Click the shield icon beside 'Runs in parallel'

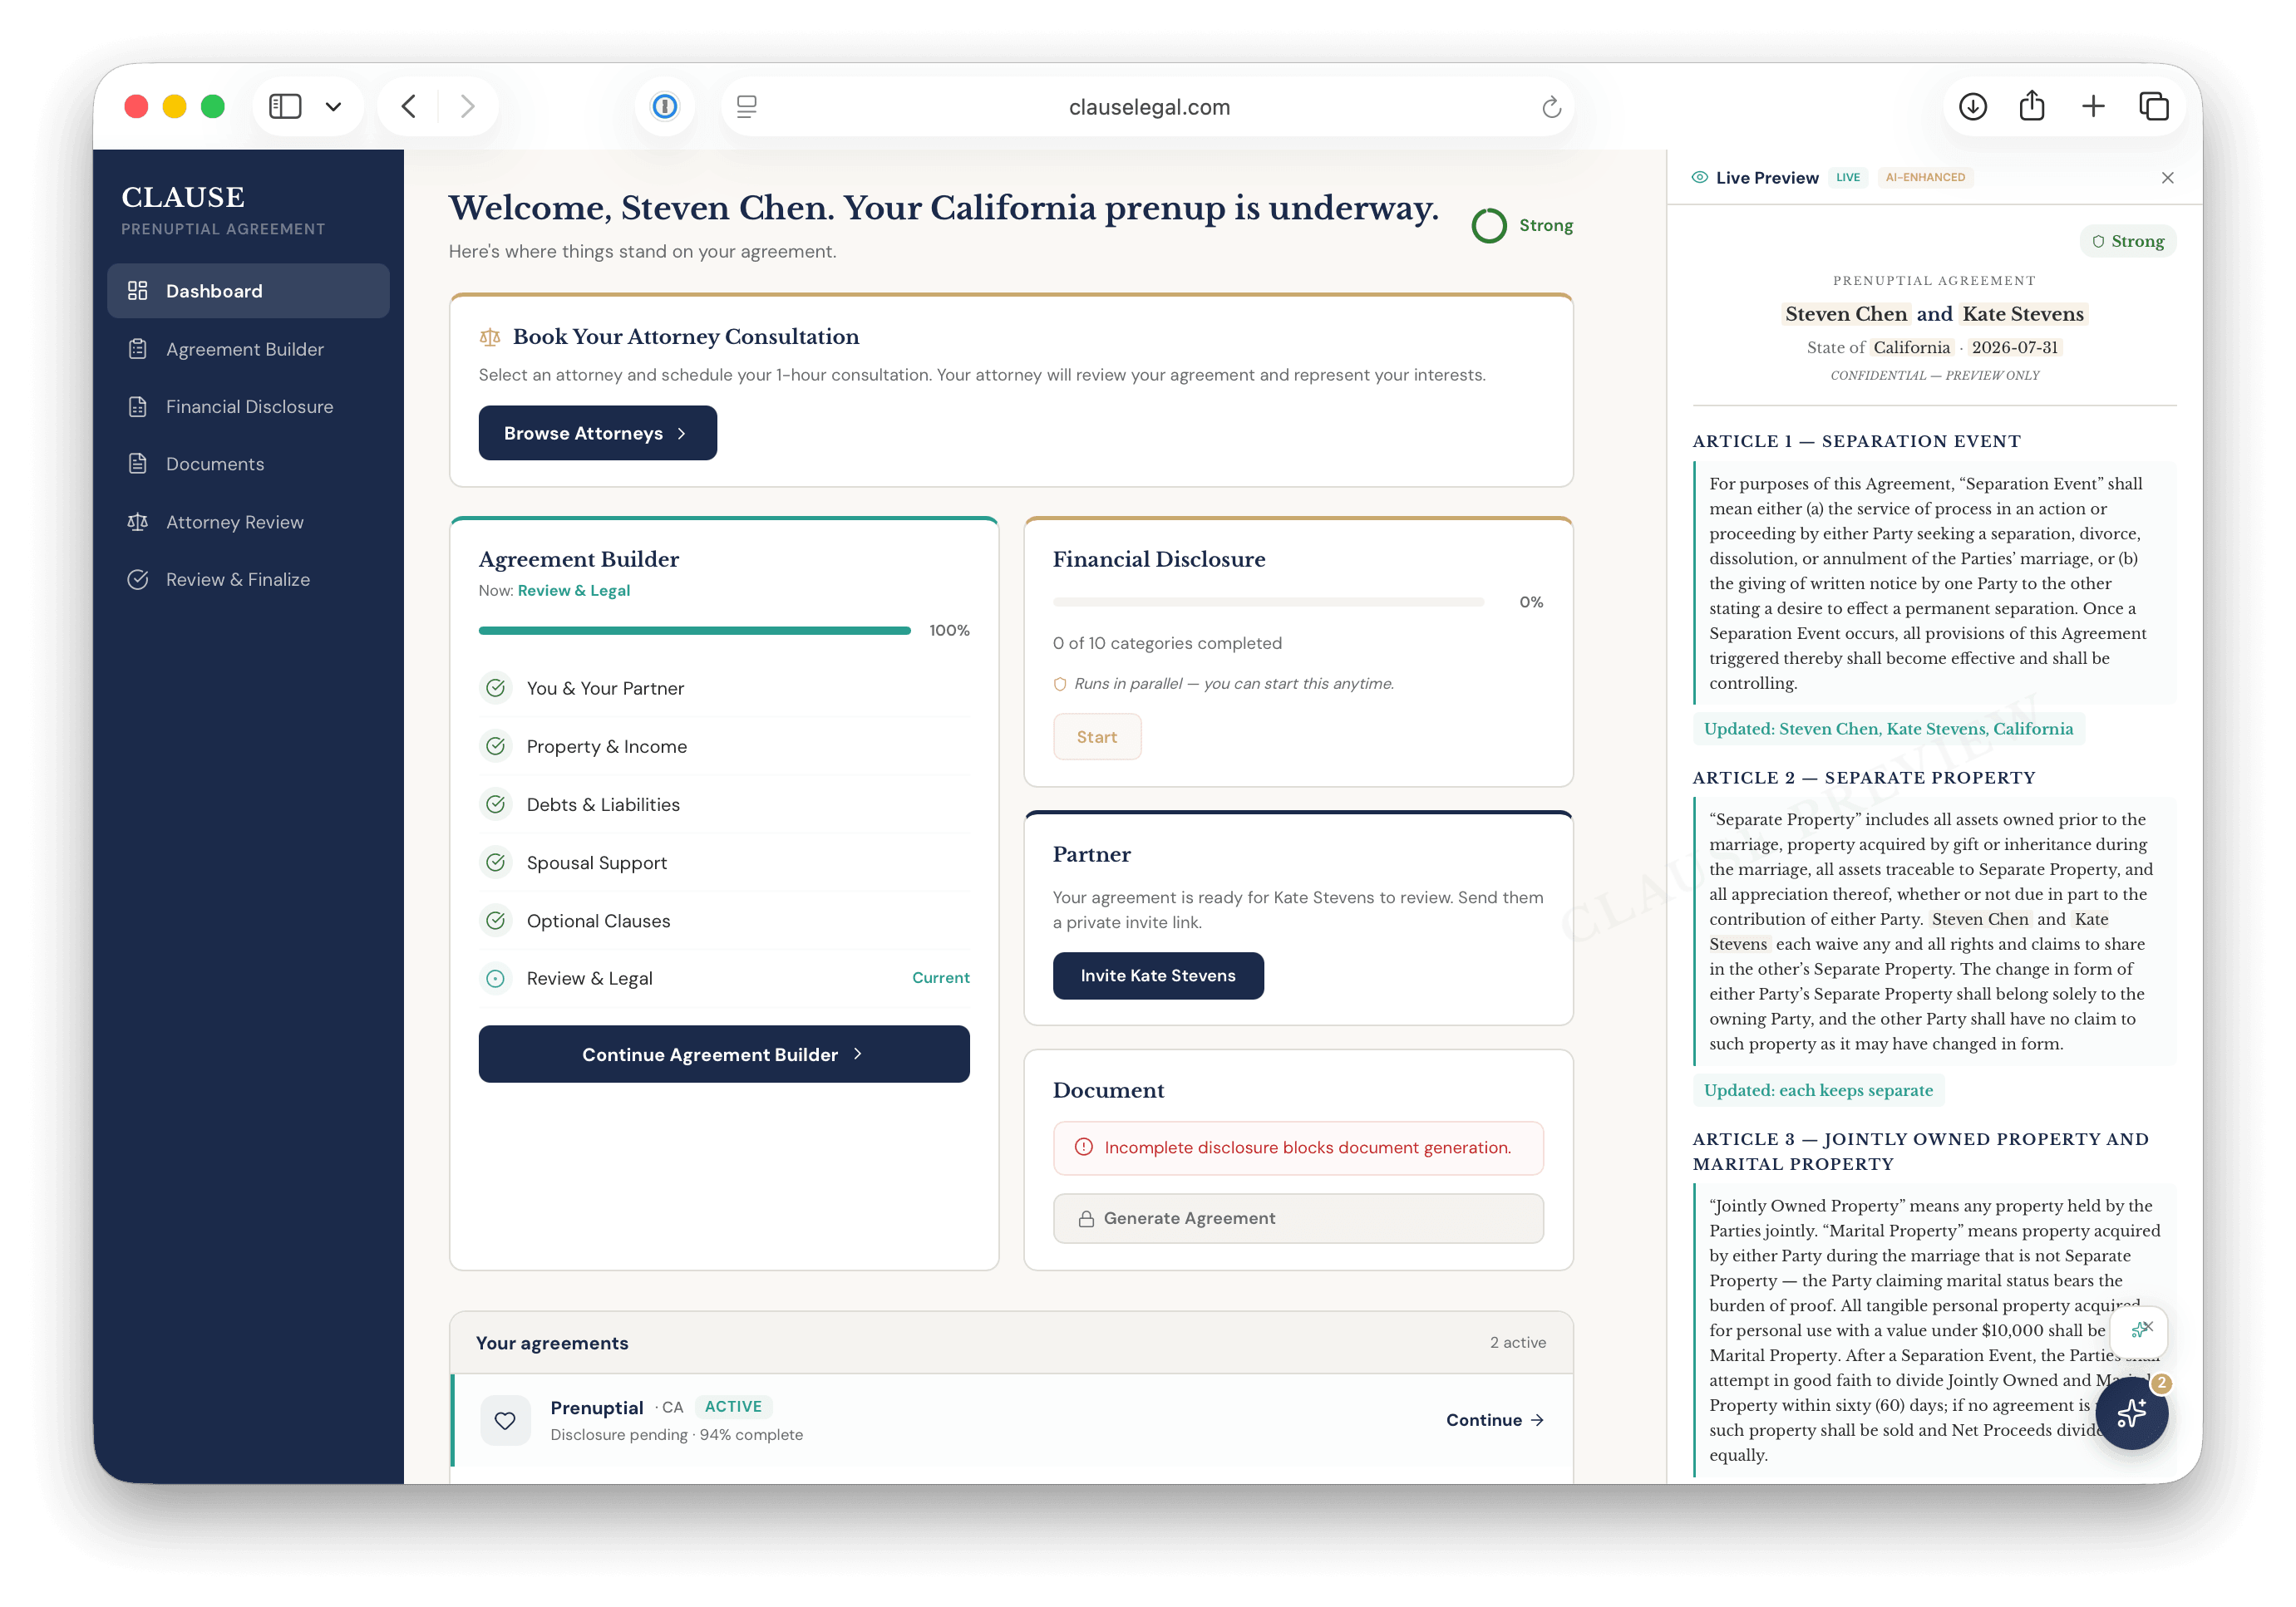pyautogui.click(x=1060, y=684)
